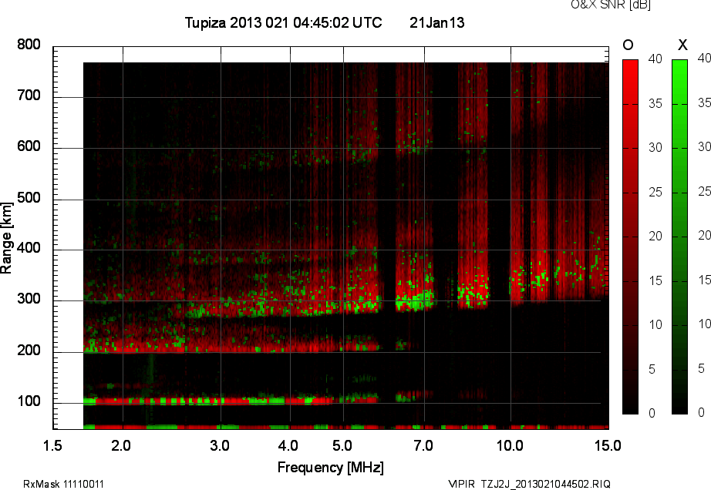
Task: Click the 7.0 frequency tick label
Action: pyautogui.click(x=423, y=446)
